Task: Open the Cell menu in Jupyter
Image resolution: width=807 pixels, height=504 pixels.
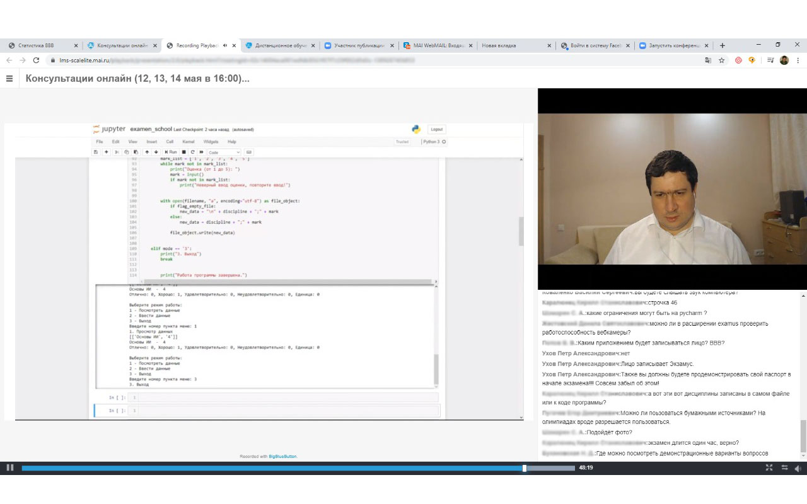Action: pos(170,142)
